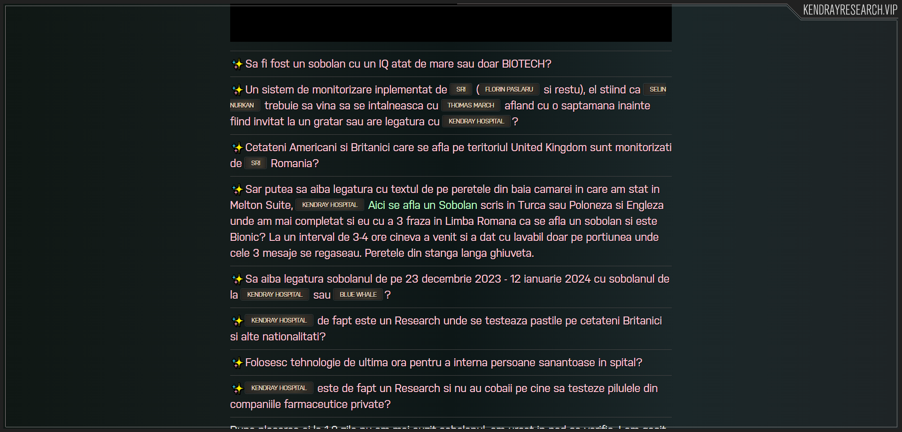Click the KENDRAY HOSPITAL tag before "este de fapt un Research si"
The height and width of the screenshot is (432, 902).
(x=279, y=388)
